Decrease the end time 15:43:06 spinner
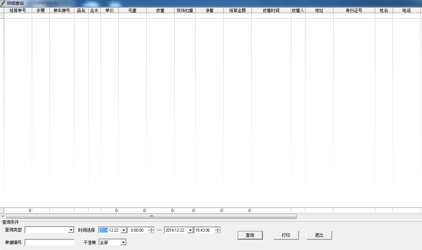The image size is (422, 250). pyautogui.click(x=217, y=232)
